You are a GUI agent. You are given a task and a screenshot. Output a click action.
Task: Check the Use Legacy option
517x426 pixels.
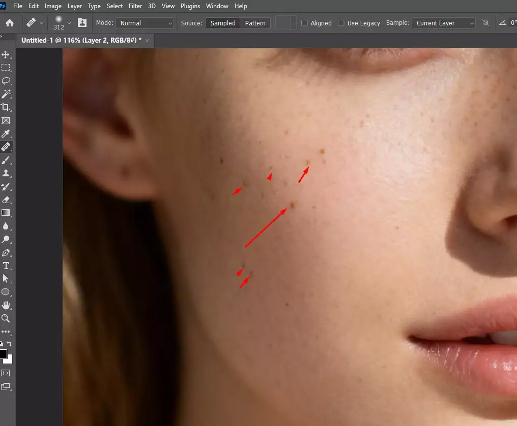point(341,23)
